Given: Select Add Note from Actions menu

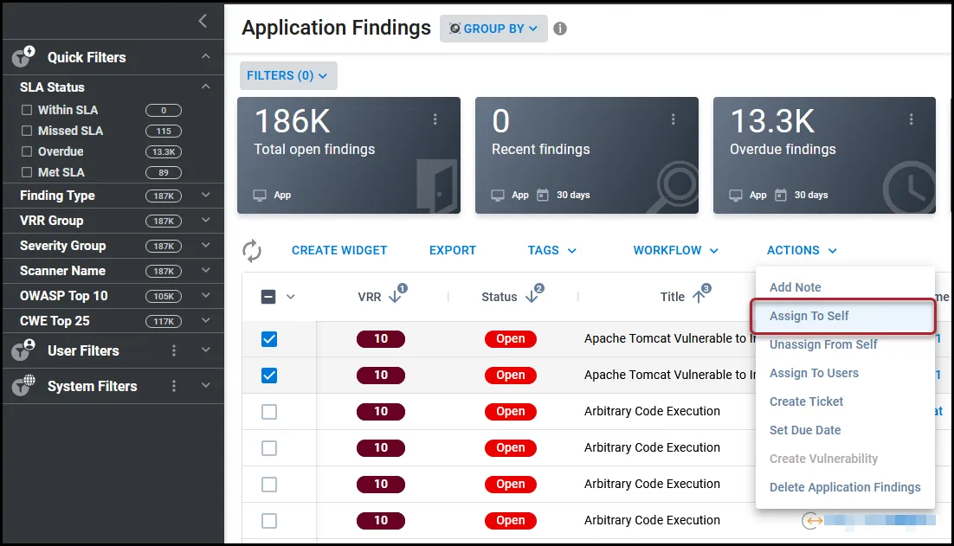Looking at the screenshot, I should pos(796,287).
